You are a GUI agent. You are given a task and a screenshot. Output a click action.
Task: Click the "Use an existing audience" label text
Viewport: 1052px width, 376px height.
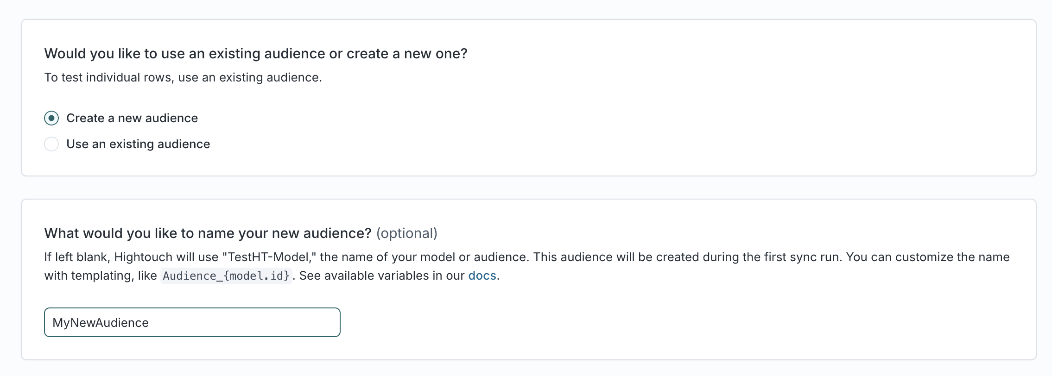138,144
